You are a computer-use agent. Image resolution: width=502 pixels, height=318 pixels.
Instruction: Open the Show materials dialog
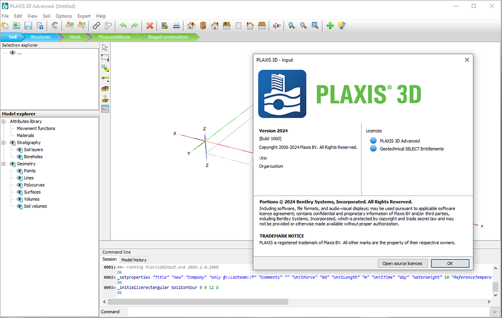coord(105,107)
